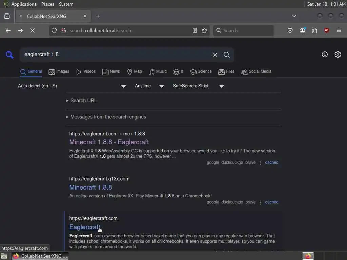Open the tracking protection shield
Viewport: 347px width, 260px height.
54,30
